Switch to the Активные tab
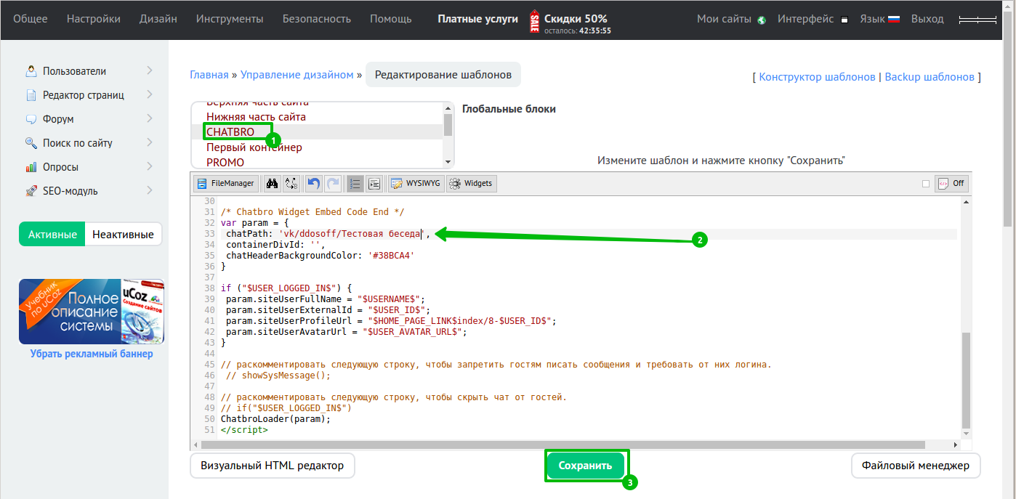 pyautogui.click(x=52, y=235)
